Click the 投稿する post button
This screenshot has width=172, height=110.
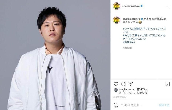coord(164,105)
